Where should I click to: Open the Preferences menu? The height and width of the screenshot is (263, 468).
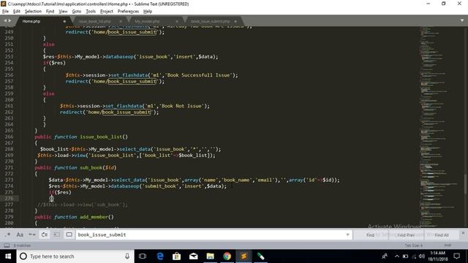point(128,12)
